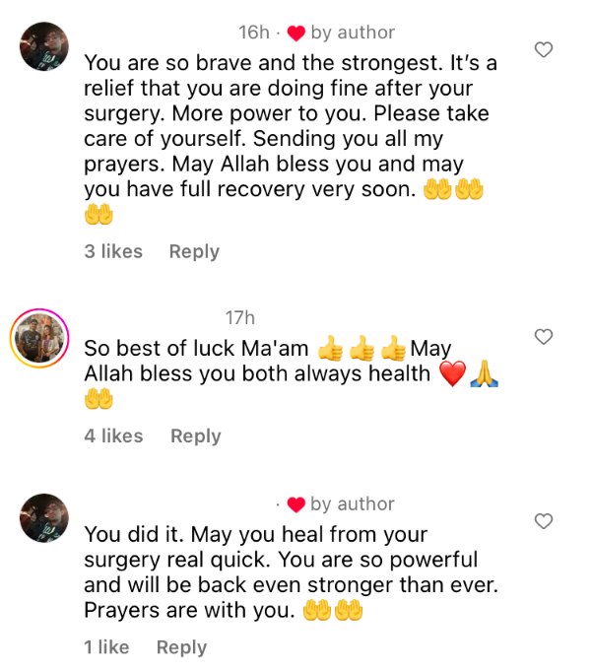Open the '4 likes' list
Screen dimensions: 591x671
[113, 436]
